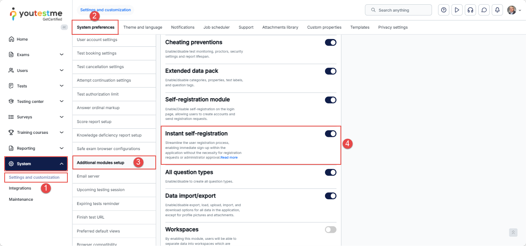Open the notifications bell icon
The width and height of the screenshot is (526, 246).
point(497,10)
